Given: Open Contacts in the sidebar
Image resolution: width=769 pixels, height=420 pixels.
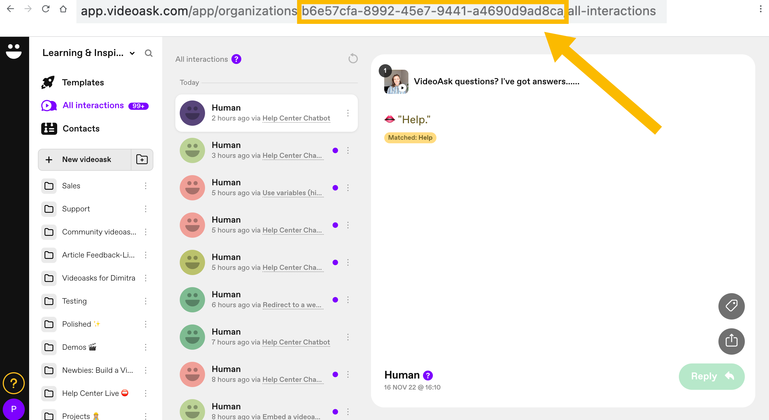Looking at the screenshot, I should click(x=71, y=128).
